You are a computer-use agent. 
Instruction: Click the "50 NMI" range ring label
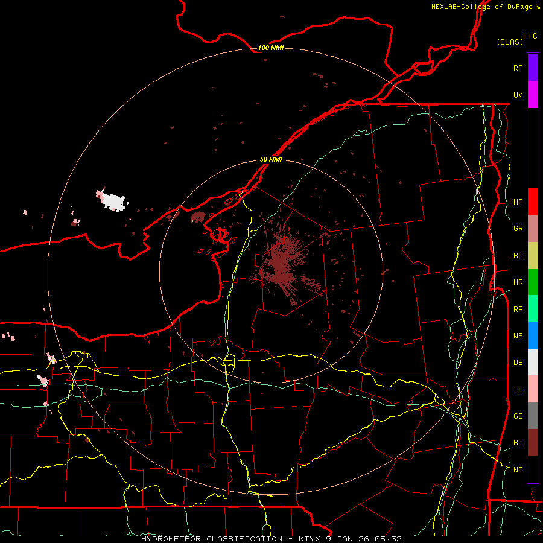coord(271,160)
